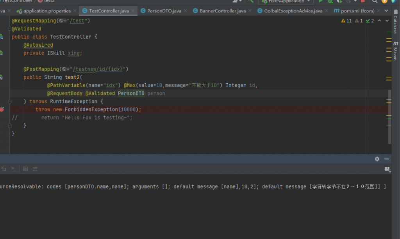Click the evaluate expression calculator icon
400x239 pixels.
[x=25, y=169]
